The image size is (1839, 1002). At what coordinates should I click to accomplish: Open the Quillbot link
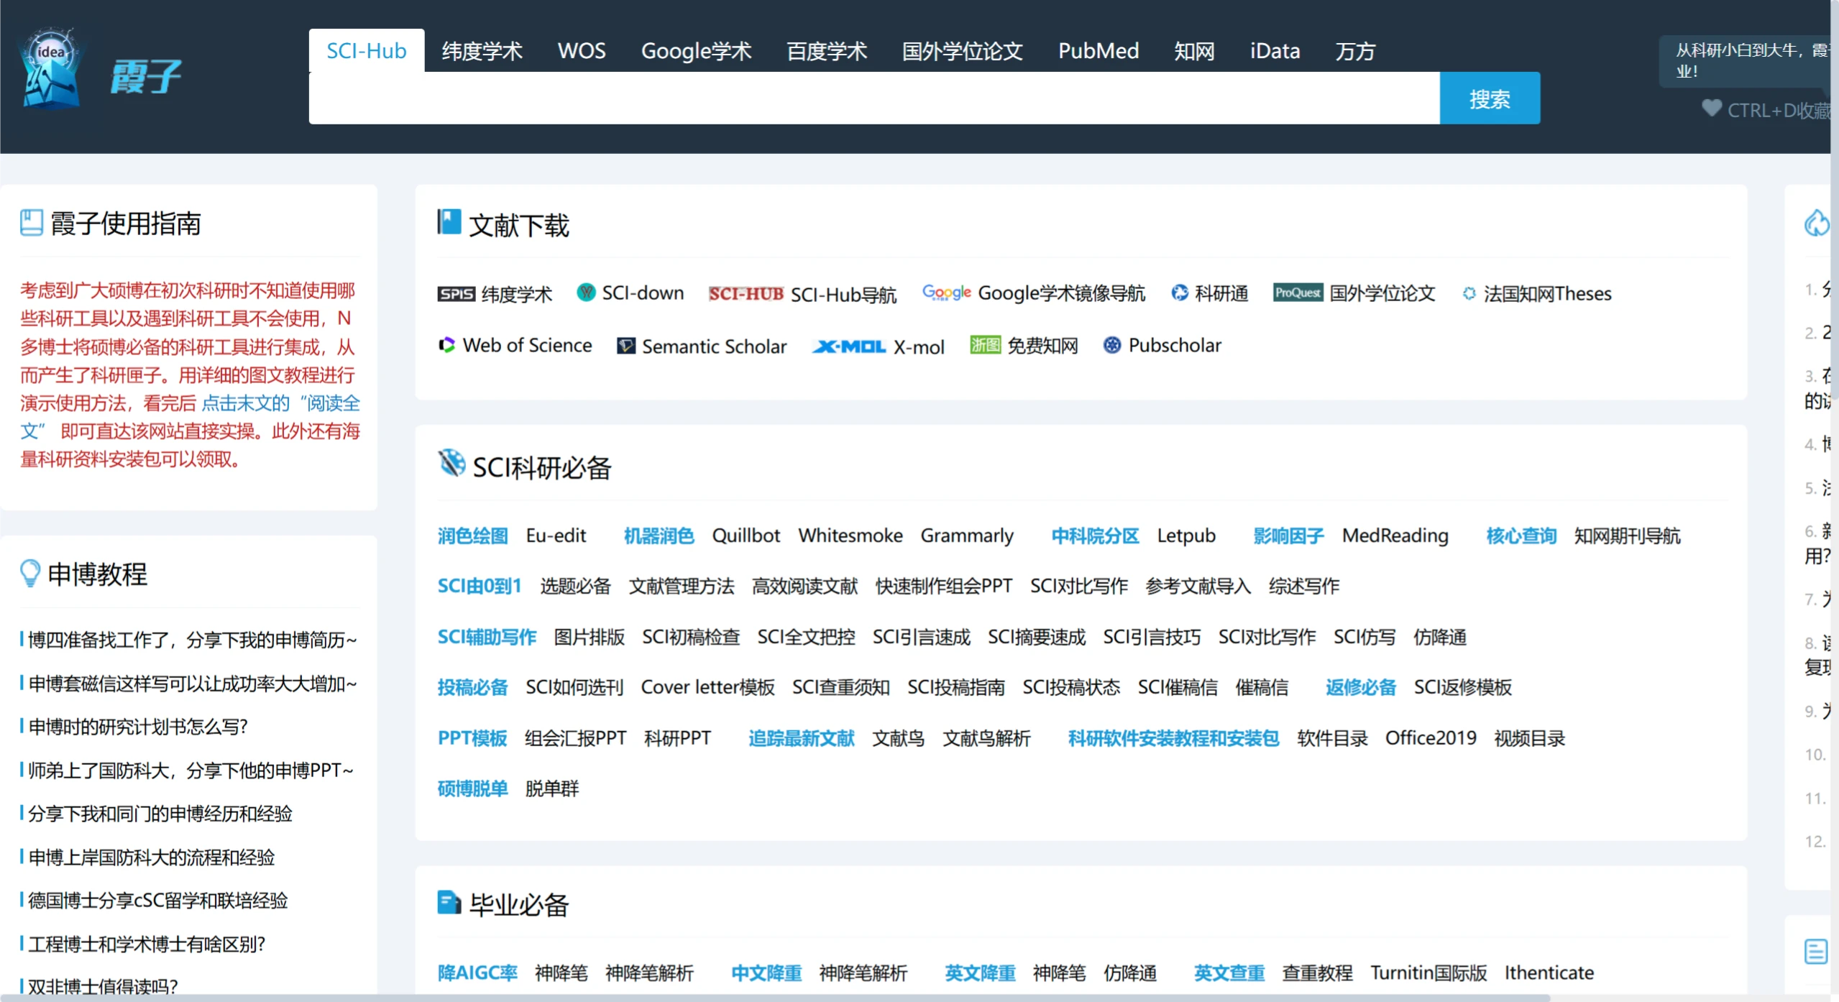[x=746, y=536]
